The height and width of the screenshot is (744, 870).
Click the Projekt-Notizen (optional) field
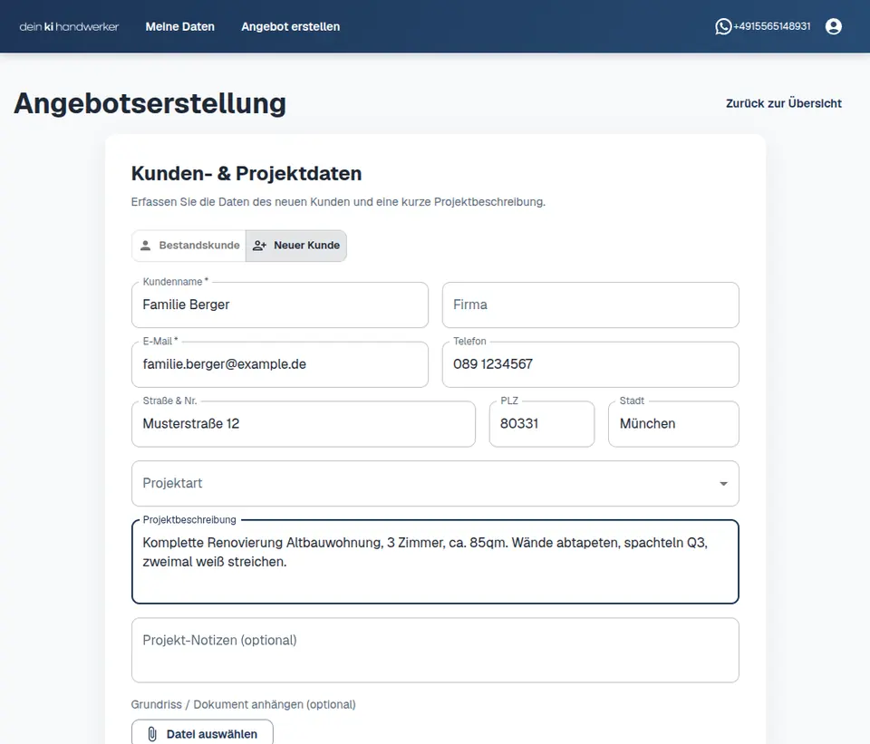pos(435,651)
